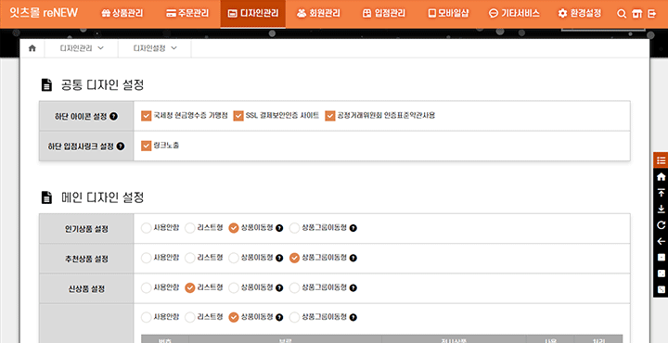Open 상품이동형 help icon in 추천상품 설정 row

pyautogui.click(x=279, y=258)
